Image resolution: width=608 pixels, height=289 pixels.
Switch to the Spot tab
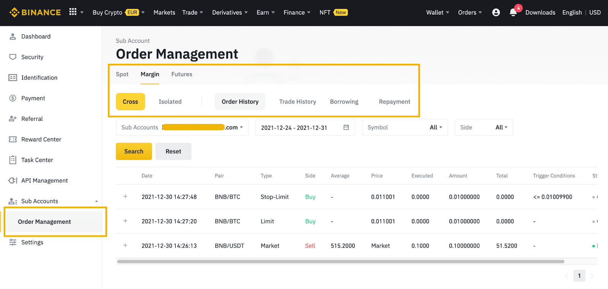coord(122,74)
